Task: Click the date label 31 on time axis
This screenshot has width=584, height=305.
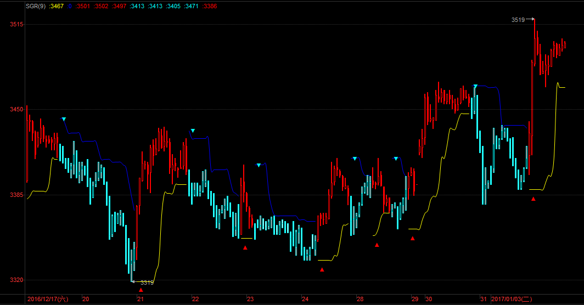Action: coord(484,299)
